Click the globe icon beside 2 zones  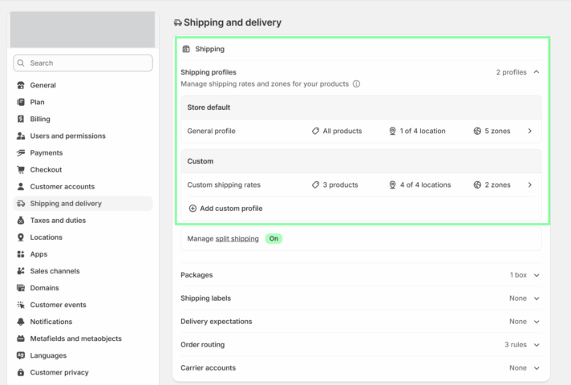pyautogui.click(x=477, y=185)
